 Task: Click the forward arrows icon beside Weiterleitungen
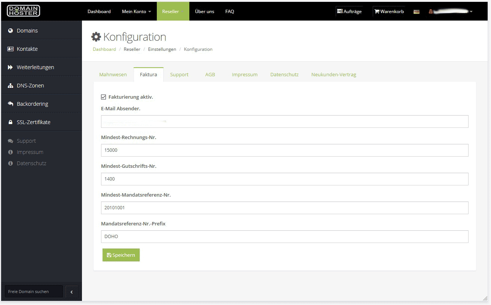pyautogui.click(x=10, y=67)
